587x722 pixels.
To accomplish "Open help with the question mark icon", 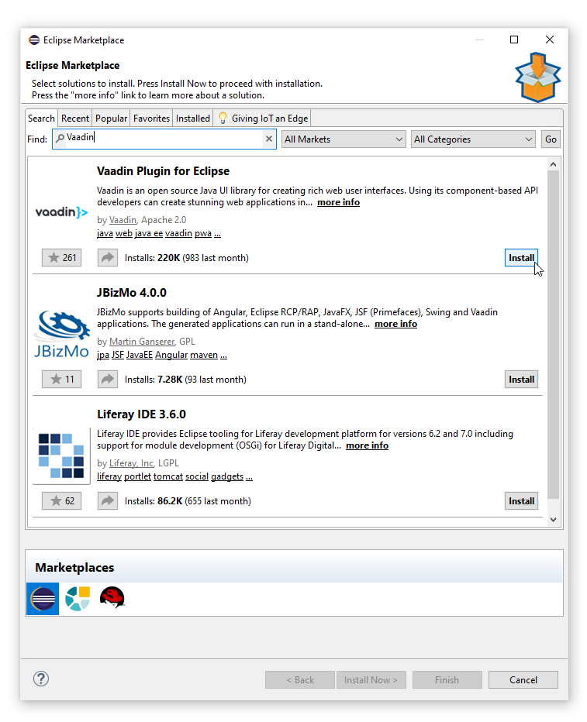I will point(41,679).
